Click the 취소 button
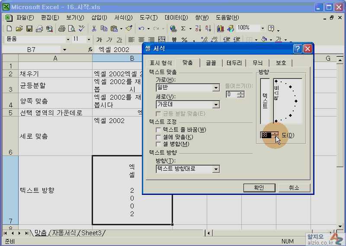This screenshot has height=246, width=346. tap(294, 188)
